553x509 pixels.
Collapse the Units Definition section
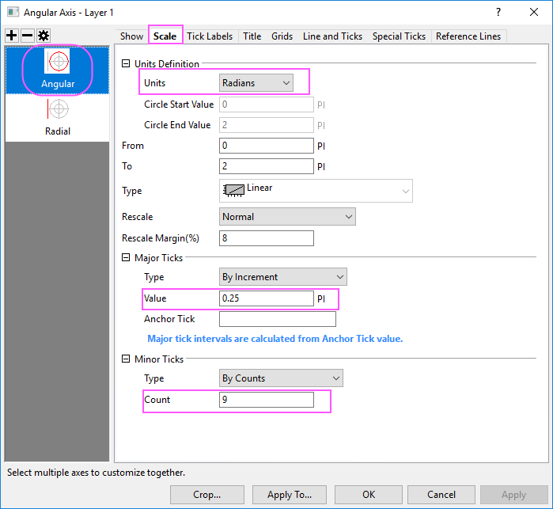pos(127,64)
